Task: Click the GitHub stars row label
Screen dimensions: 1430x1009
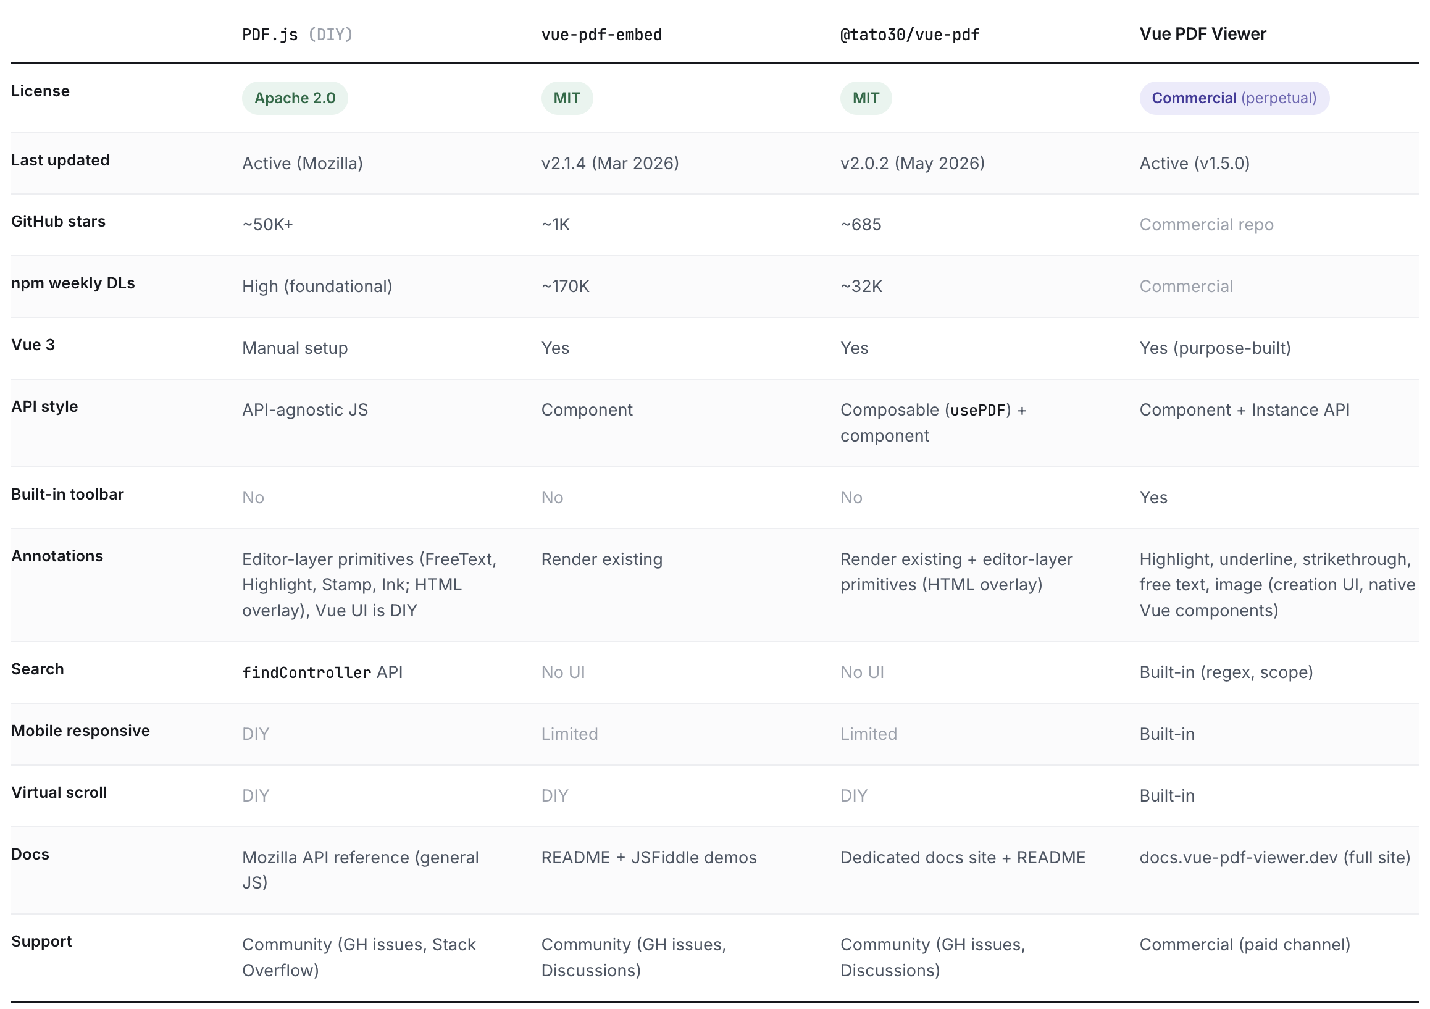Action: click(59, 221)
